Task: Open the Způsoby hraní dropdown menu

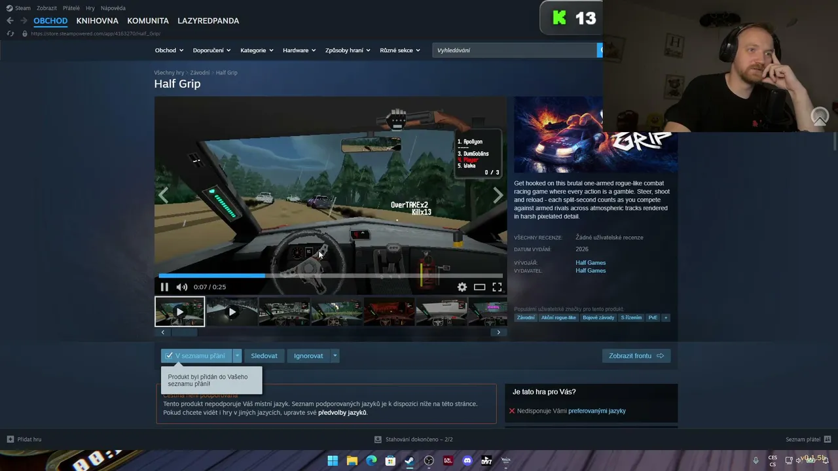Action: point(348,50)
